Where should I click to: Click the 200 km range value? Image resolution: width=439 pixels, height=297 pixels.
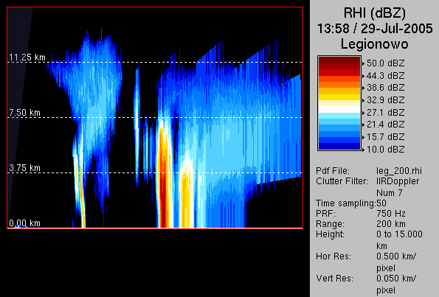(391, 224)
